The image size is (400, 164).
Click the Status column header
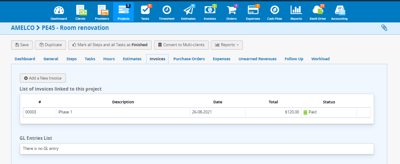pyautogui.click(x=329, y=102)
